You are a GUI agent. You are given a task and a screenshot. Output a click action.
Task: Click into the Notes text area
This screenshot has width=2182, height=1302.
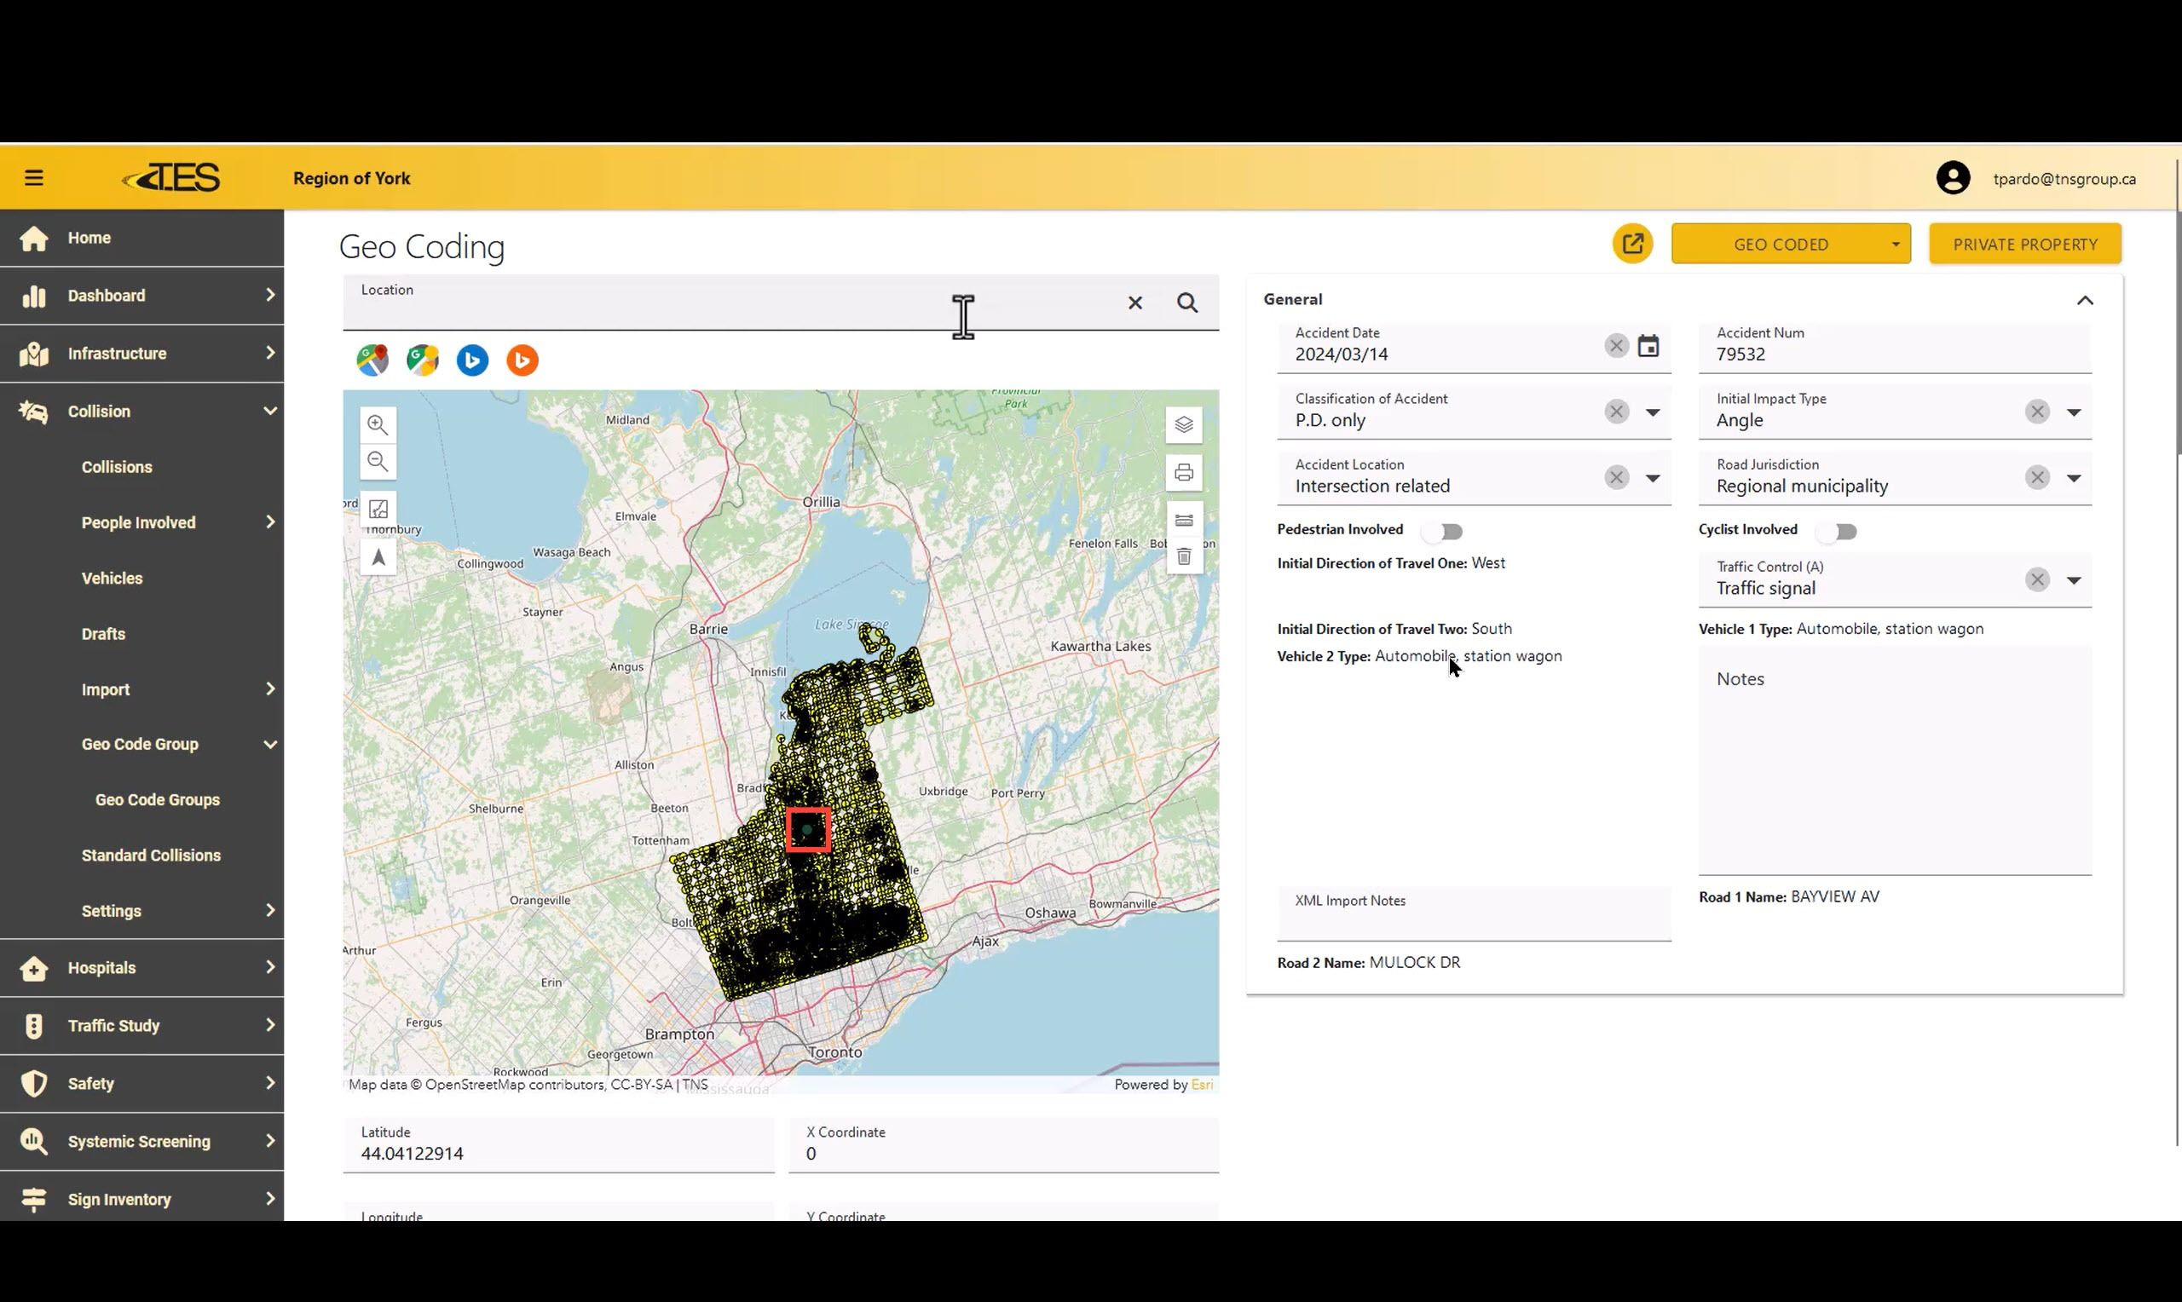1895,763
